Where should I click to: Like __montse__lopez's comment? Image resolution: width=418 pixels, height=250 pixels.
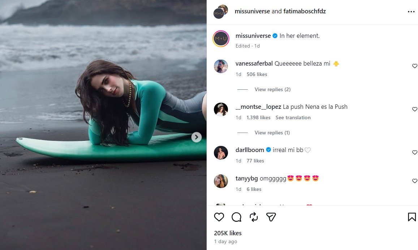[x=414, y=109]
